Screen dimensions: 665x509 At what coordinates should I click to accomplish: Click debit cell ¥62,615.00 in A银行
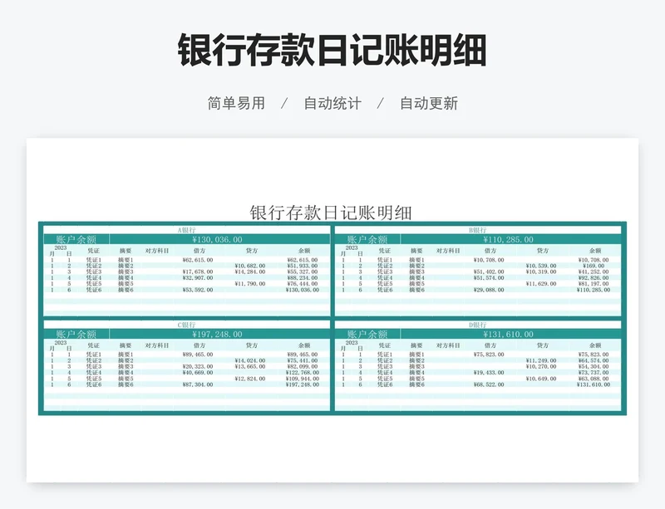click(x=198, y=260)
